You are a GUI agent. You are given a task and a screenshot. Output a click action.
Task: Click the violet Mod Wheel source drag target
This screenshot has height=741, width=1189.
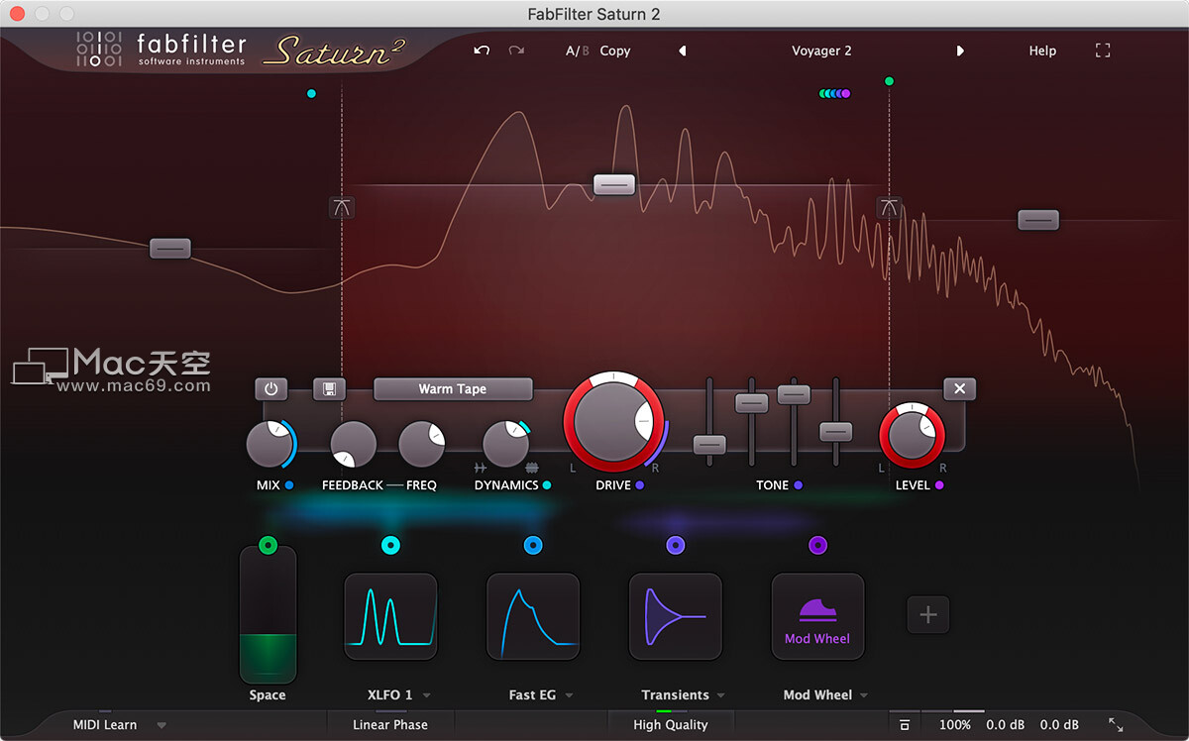click(x=817, y=545)
